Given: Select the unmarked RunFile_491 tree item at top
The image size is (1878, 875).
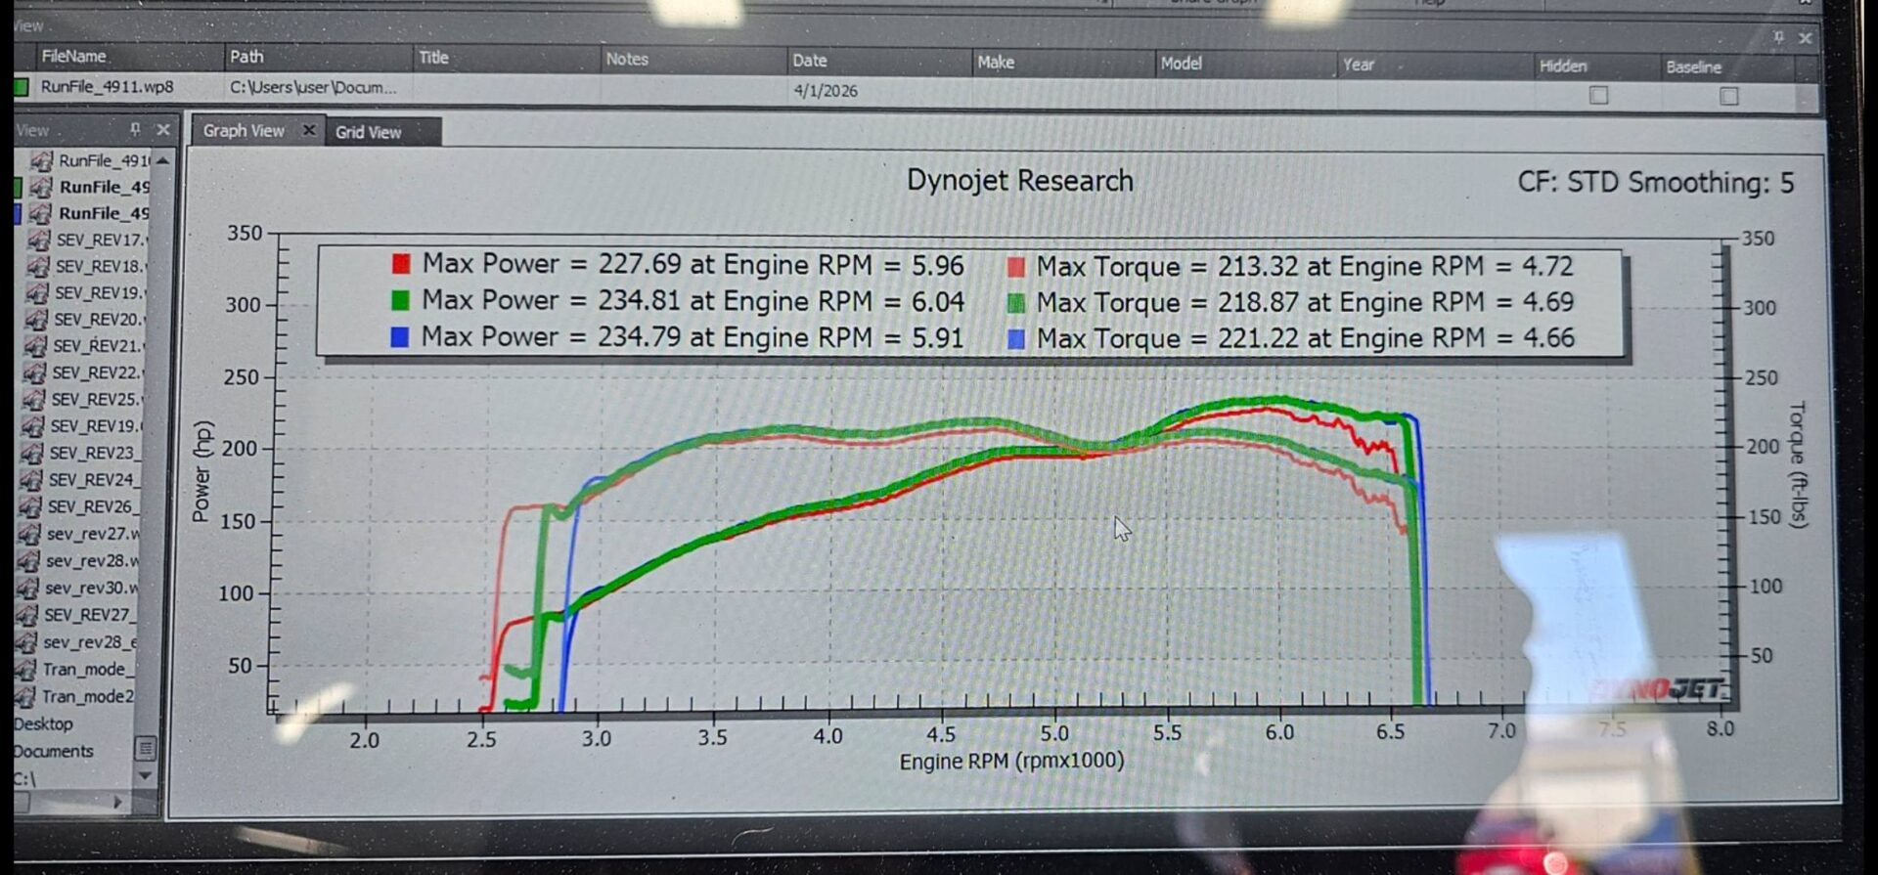Looking at the screenshot, I should pos(104,160).
